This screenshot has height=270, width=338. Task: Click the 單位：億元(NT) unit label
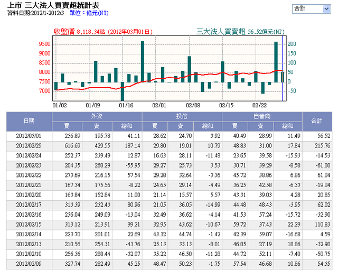click(x=89, y=13)
